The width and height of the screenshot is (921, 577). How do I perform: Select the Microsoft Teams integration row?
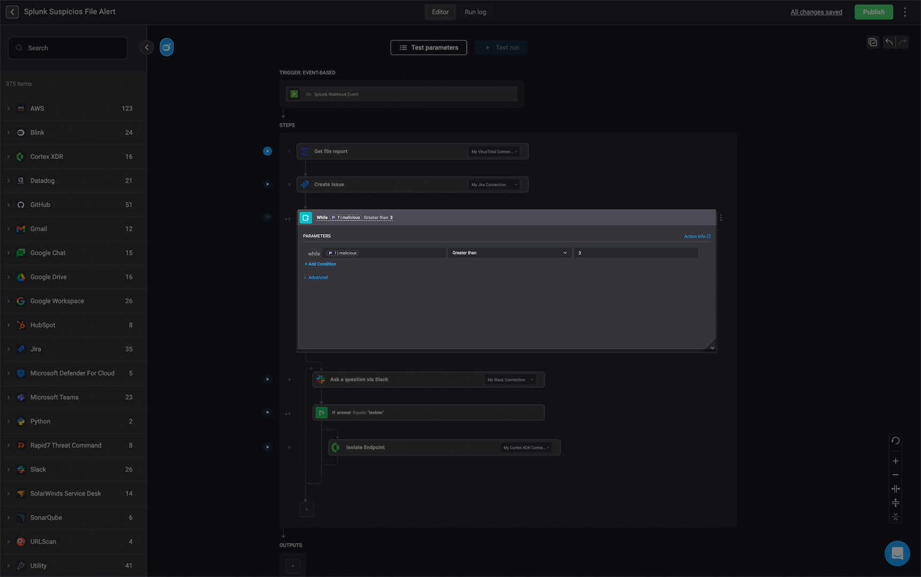73,397
